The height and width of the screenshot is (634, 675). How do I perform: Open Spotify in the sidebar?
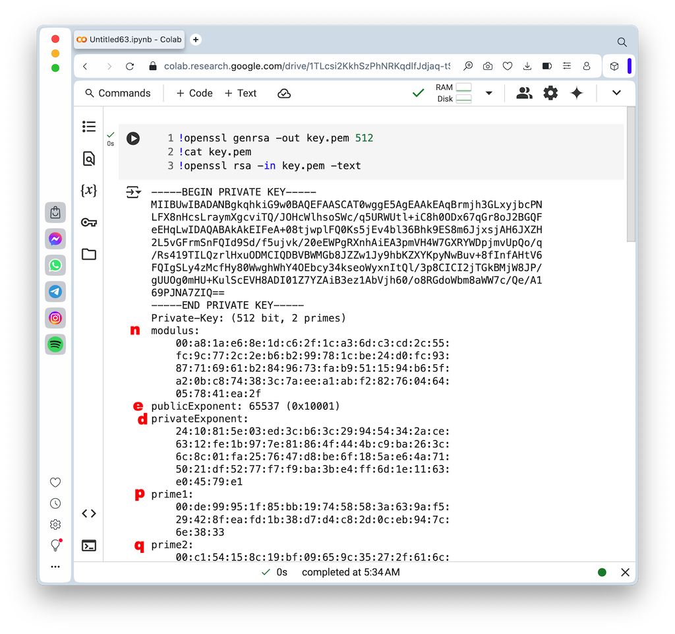(x=55, y=344)
